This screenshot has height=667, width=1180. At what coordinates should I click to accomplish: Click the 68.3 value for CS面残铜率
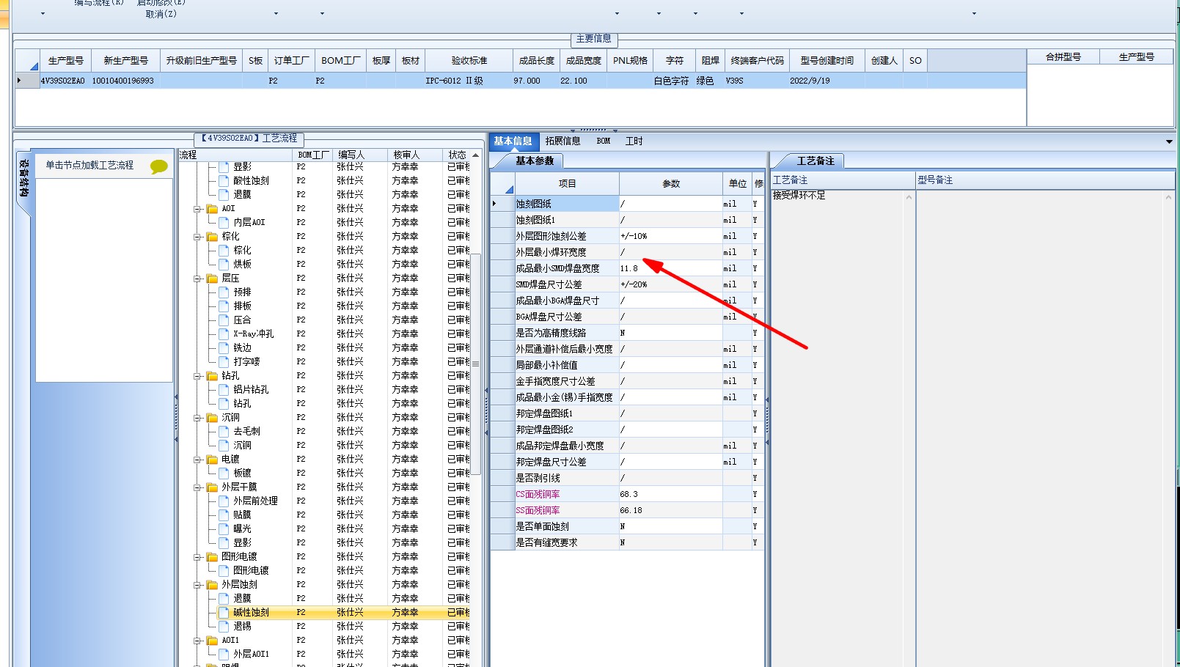(x=670, y=494)
